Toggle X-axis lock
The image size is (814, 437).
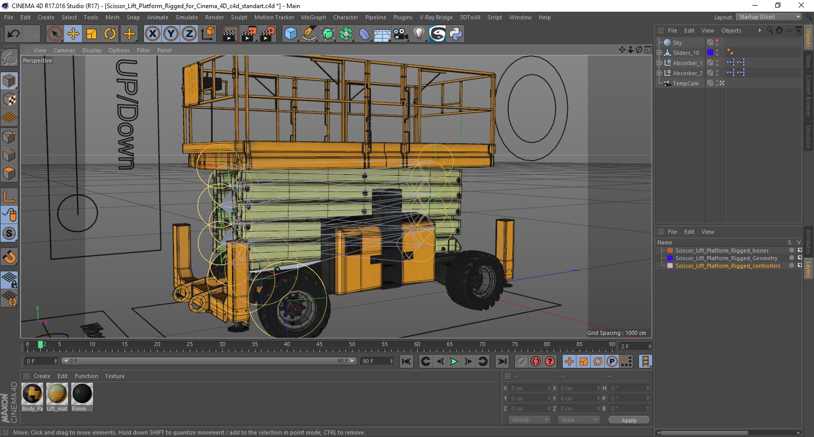click(x=152, y=34)
